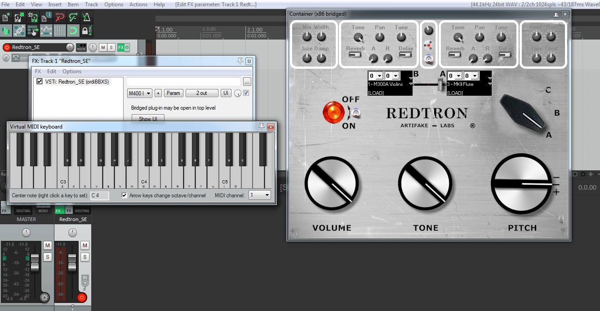Viewport: 600px width, 311px height.
Task: Arm record on Redtron_SE track header
Action: pos(7,48)
